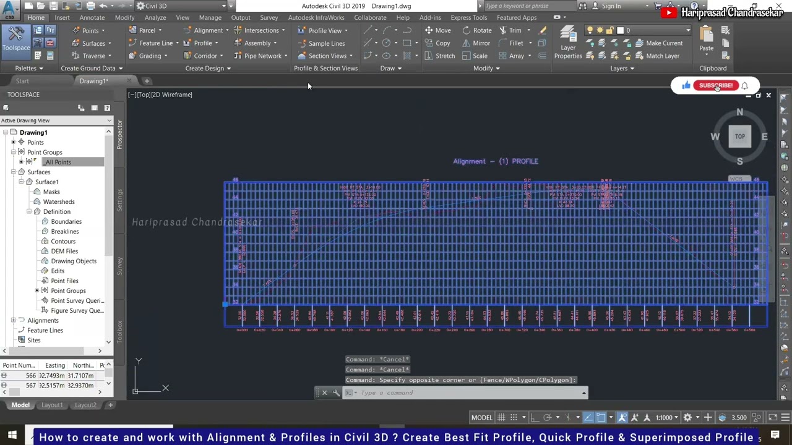The image size is (792, 445).
Task: Select the Grading tool
Action: tap(148, 56)
